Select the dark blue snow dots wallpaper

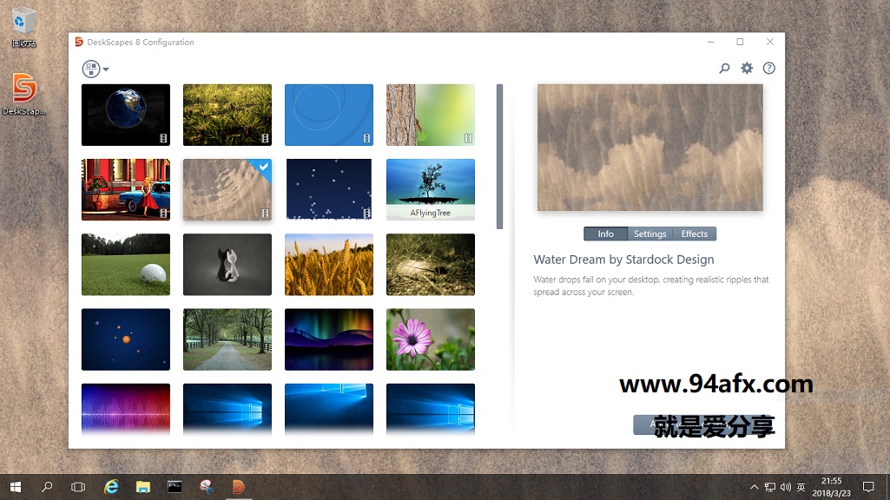(x=328, y=189)
